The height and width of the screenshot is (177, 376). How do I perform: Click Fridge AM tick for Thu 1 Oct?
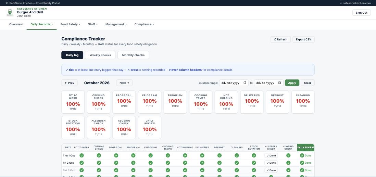click(133, 155)
